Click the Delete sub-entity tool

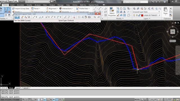click(x=74, y=17)
